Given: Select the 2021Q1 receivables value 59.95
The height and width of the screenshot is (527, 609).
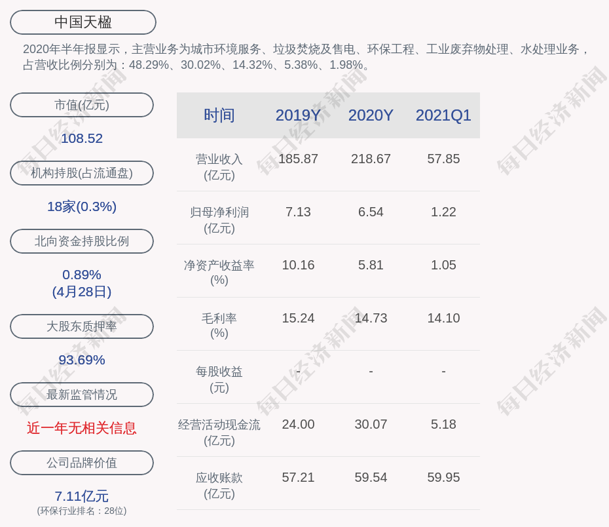Looking at the screenshot, I should pyautogui.click(x=443, y=477).
